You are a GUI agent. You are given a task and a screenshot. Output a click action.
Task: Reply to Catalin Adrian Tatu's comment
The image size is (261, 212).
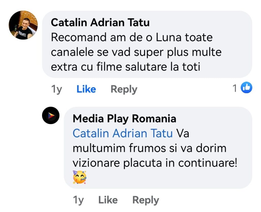click(124, 89)
